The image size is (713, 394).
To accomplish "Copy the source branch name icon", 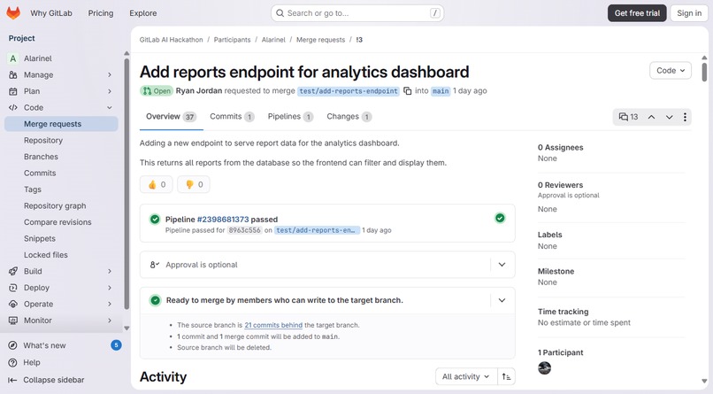I will pos(408,91).
